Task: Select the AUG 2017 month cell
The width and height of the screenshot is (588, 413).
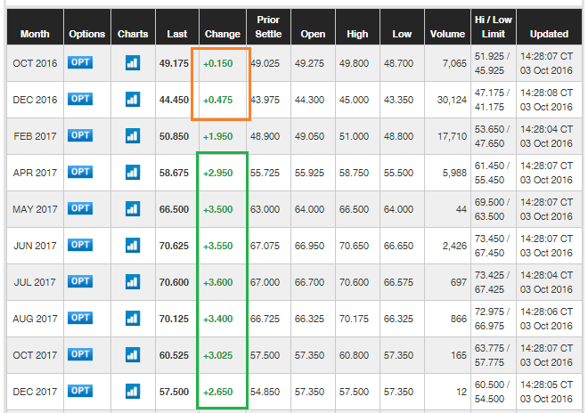Action: [x=35, y=318]
